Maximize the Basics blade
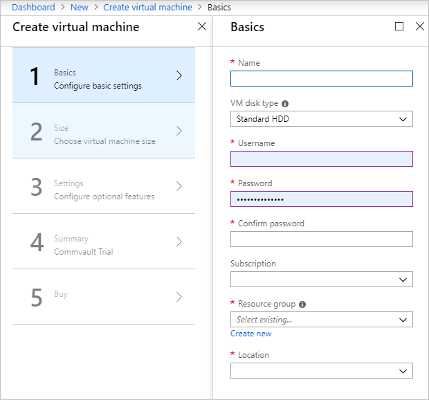 click(x=399, y=26)
